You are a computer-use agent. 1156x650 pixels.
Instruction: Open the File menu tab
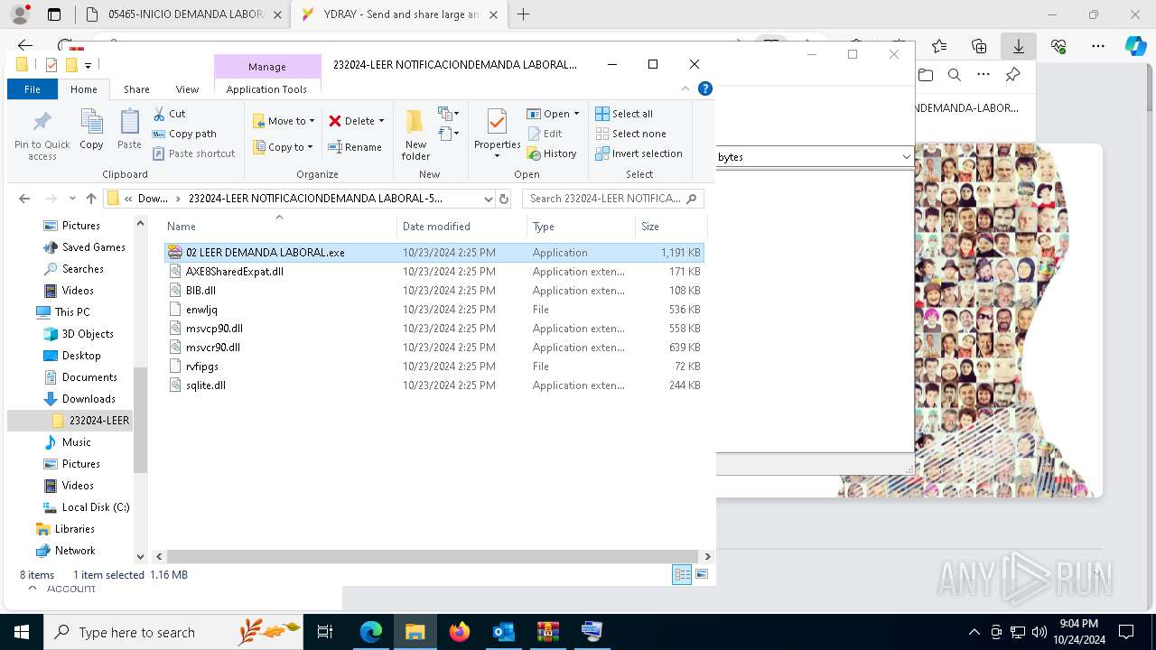click(x=33, y=89)
